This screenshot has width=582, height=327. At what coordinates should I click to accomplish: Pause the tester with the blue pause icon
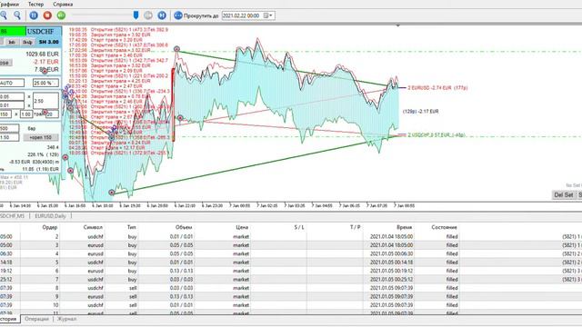[x=34, y=15]
